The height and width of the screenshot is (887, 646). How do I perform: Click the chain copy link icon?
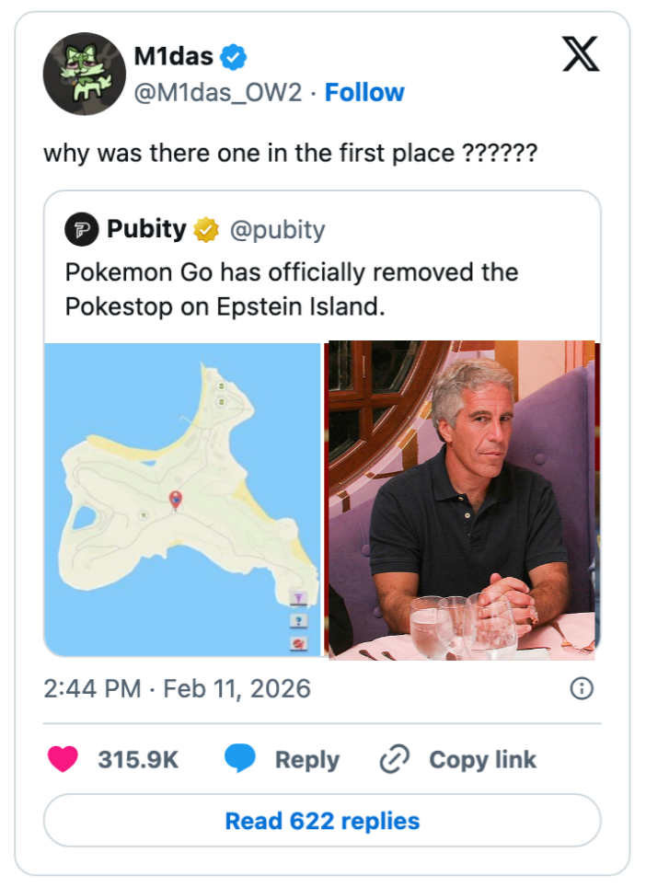(x=395, y=759)
